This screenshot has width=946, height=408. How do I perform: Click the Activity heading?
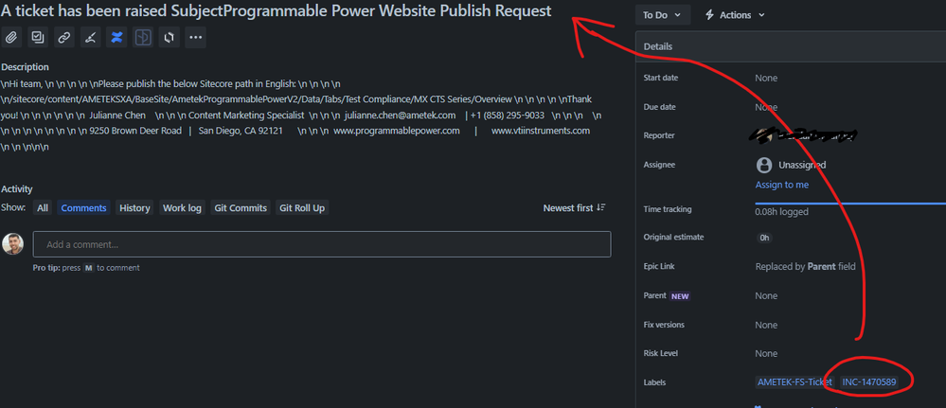[17, 189]
